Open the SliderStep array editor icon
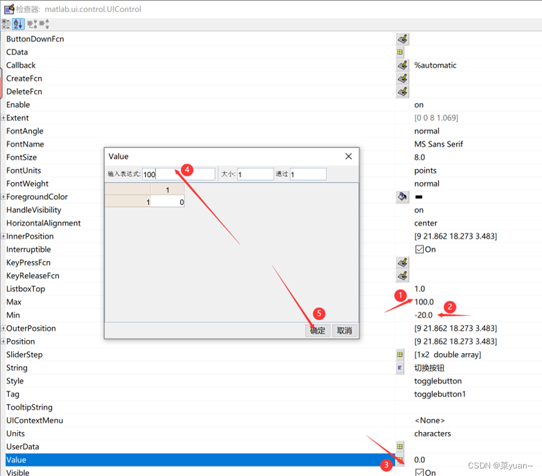This screenshot has width=542, height=476. click(x=399, y=354)
